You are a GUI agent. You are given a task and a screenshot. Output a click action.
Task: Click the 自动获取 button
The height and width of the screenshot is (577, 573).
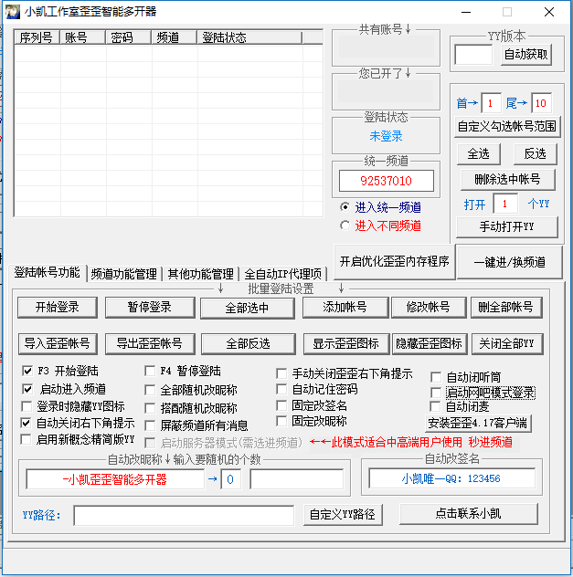click(x=525, y=55)
